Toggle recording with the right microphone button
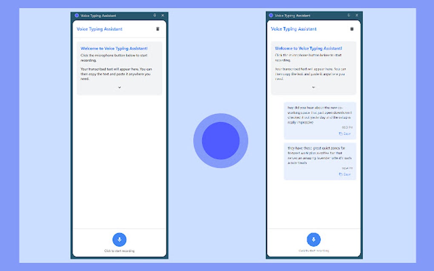This screenshot has height=271, width=434. 314,239
